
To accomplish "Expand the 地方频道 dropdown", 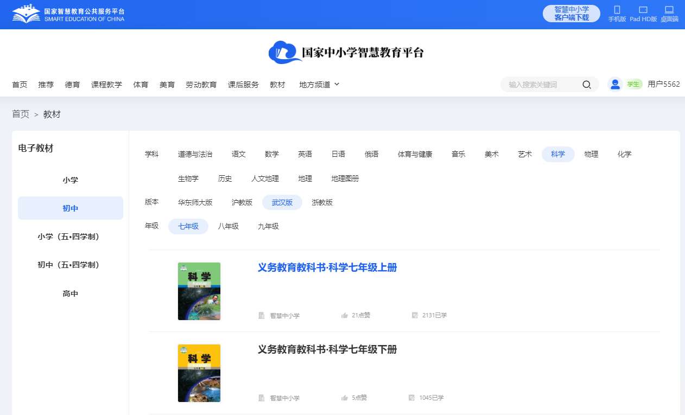I will click(x=319, y=85).
